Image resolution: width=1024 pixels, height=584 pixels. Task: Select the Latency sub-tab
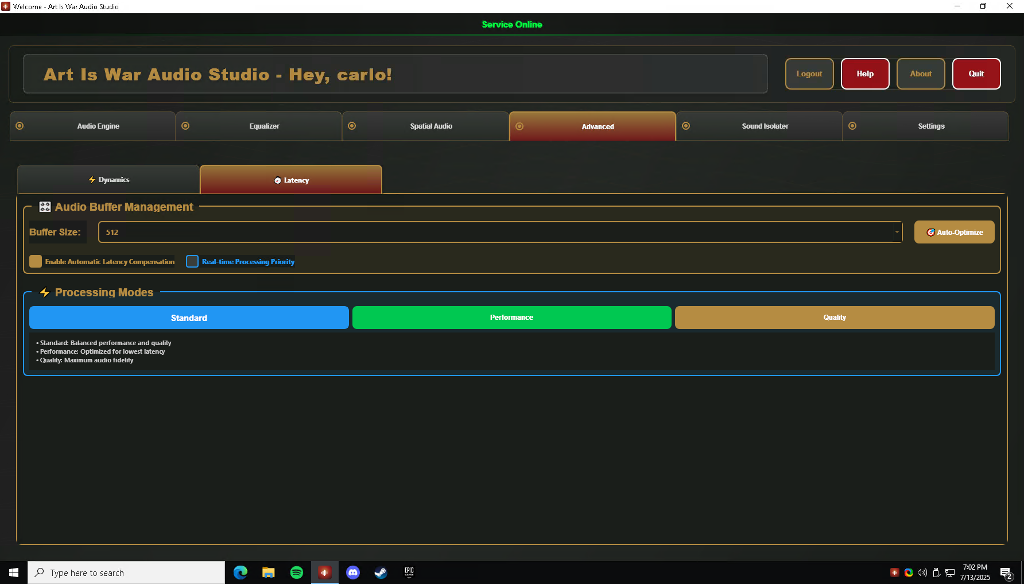(x=291, y=180)
